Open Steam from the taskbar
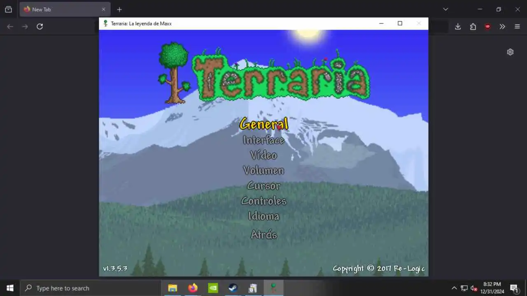 [x=233, y=288]
